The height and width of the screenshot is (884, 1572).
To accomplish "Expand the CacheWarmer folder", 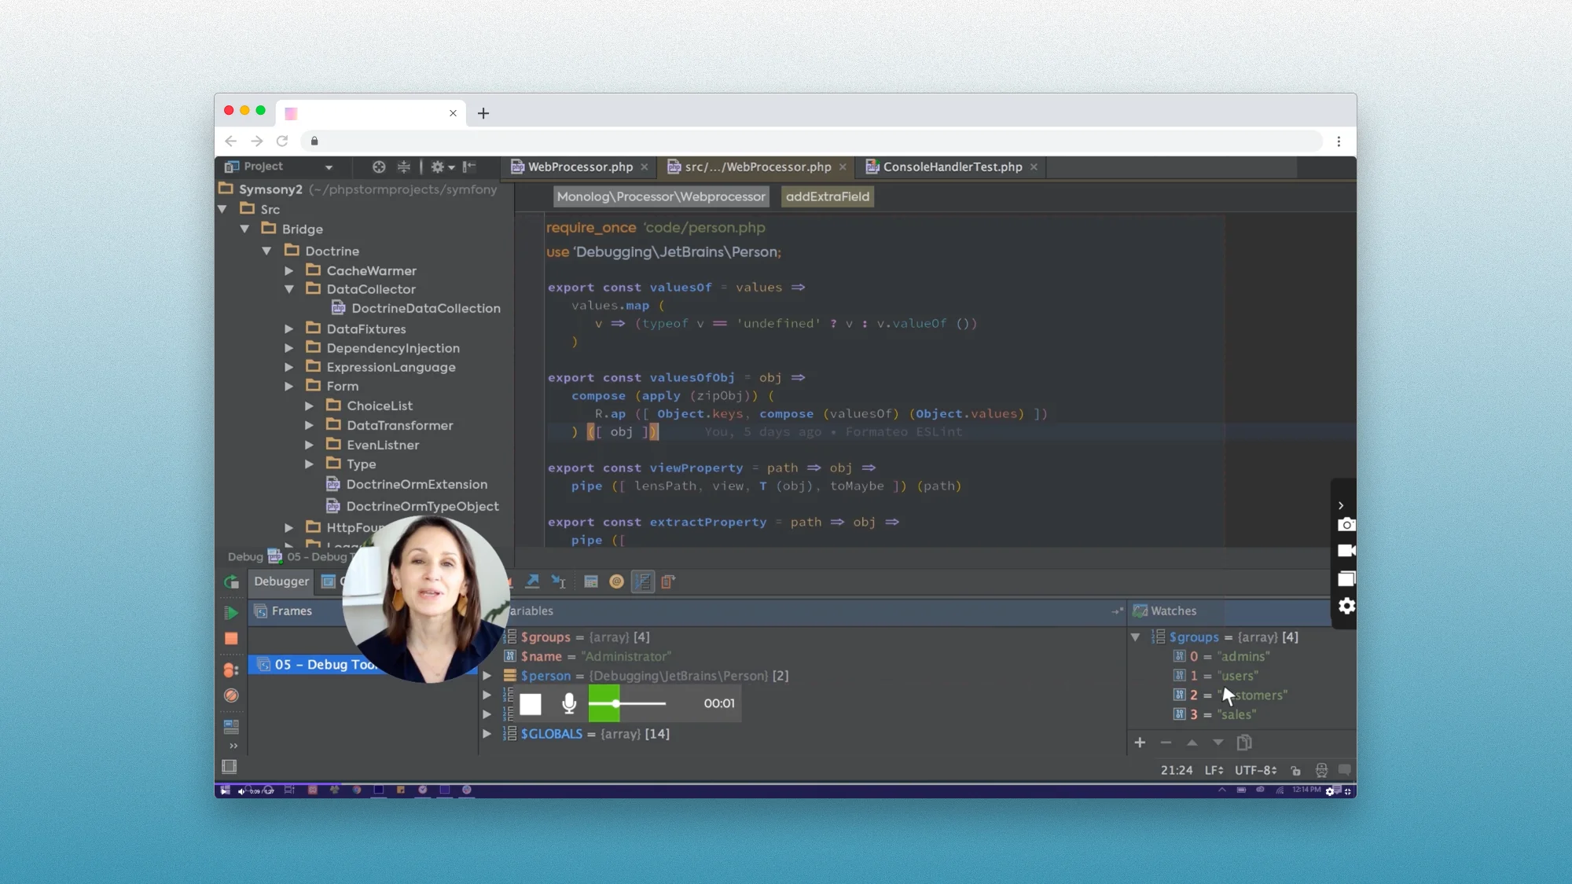I will (289, 270).
